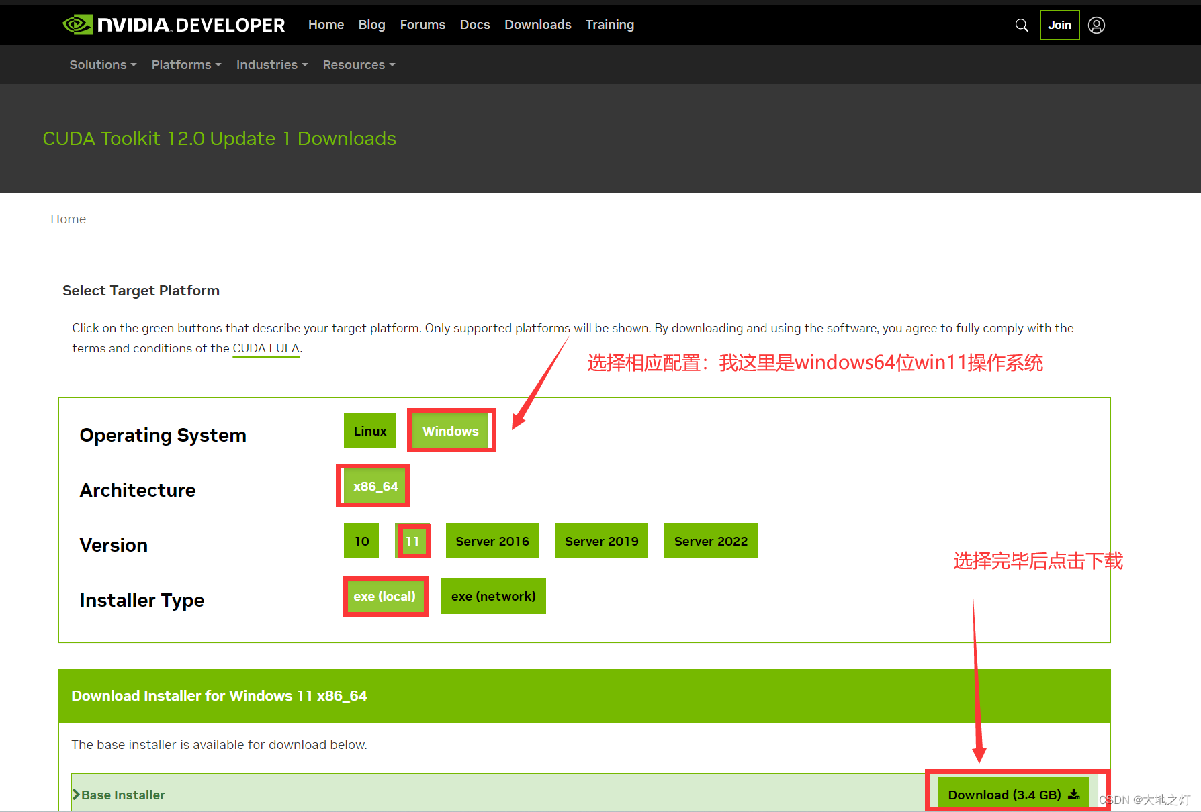This screenshot has width=1201, height=812.
Task: Click Select Target Platform heading
Action: click(x=141, y=291)
